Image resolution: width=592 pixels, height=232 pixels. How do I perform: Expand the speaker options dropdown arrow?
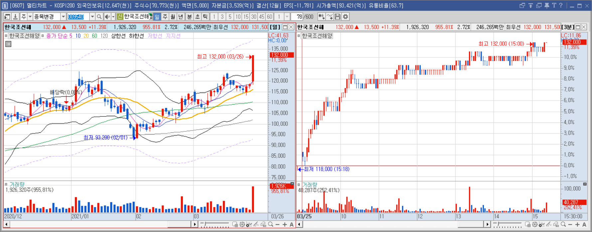click(113, 17)
